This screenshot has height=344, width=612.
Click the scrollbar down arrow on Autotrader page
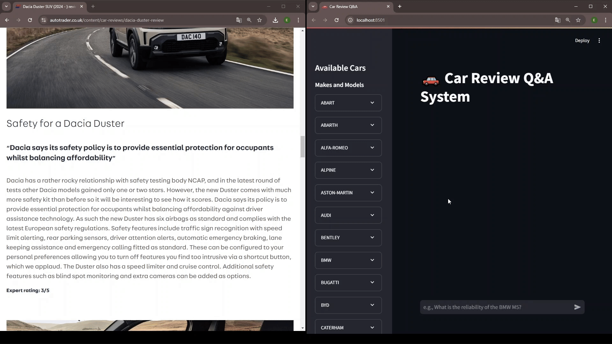302,328
